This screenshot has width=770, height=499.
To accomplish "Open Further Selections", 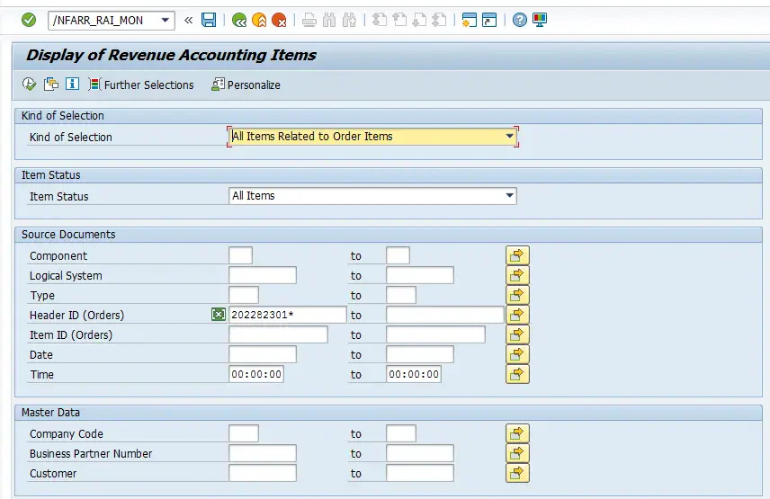I will [141, 85].
